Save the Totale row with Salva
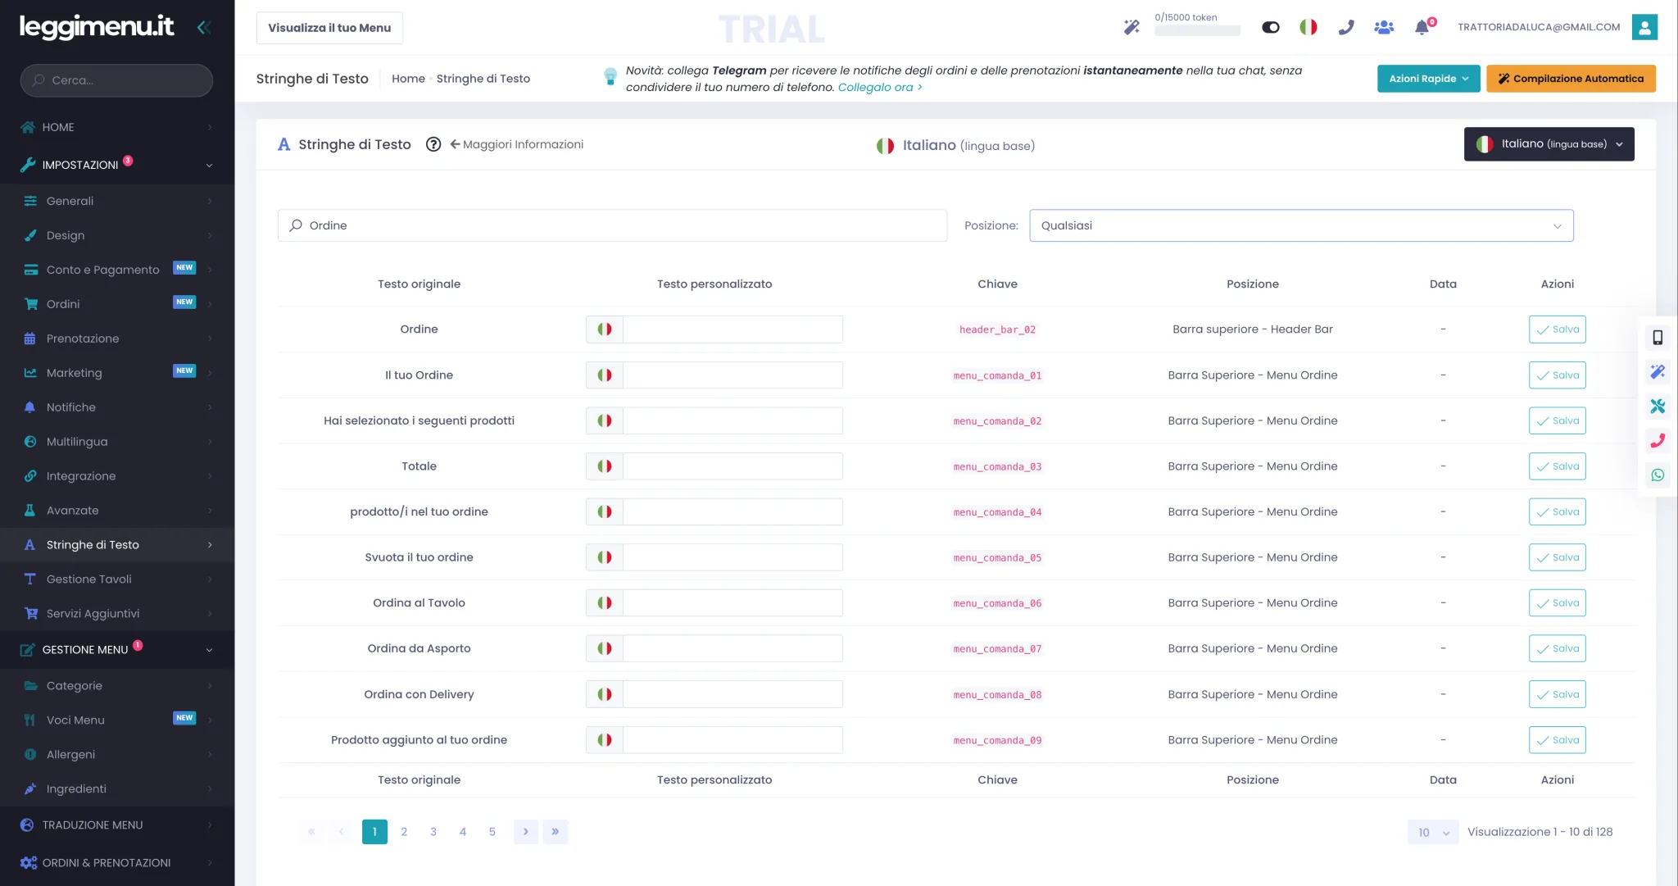 click(x=1557, y=466)
